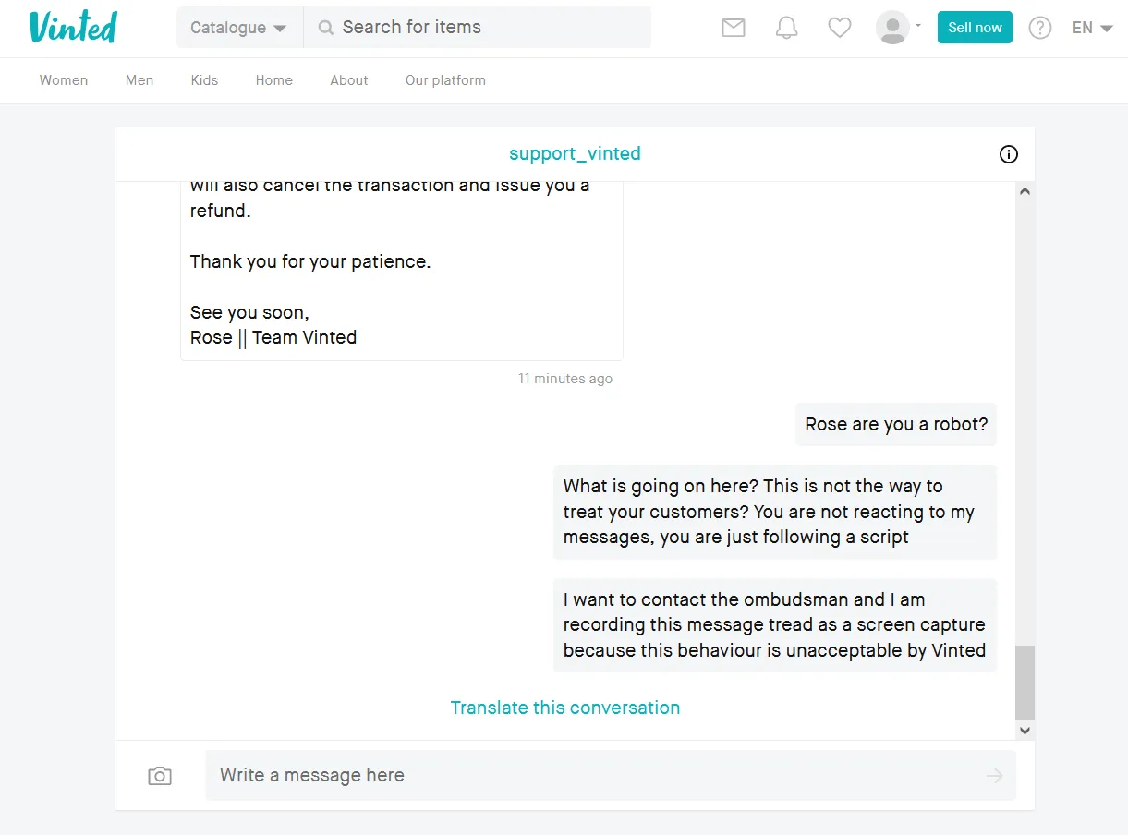1128x835 pixels.
Task: Open the Men category
Action: tap(139, 80)
